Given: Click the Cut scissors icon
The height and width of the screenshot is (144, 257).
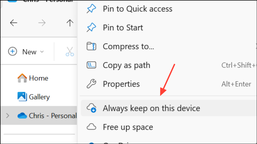Looking at the screenshot, I should coord(70,52).
